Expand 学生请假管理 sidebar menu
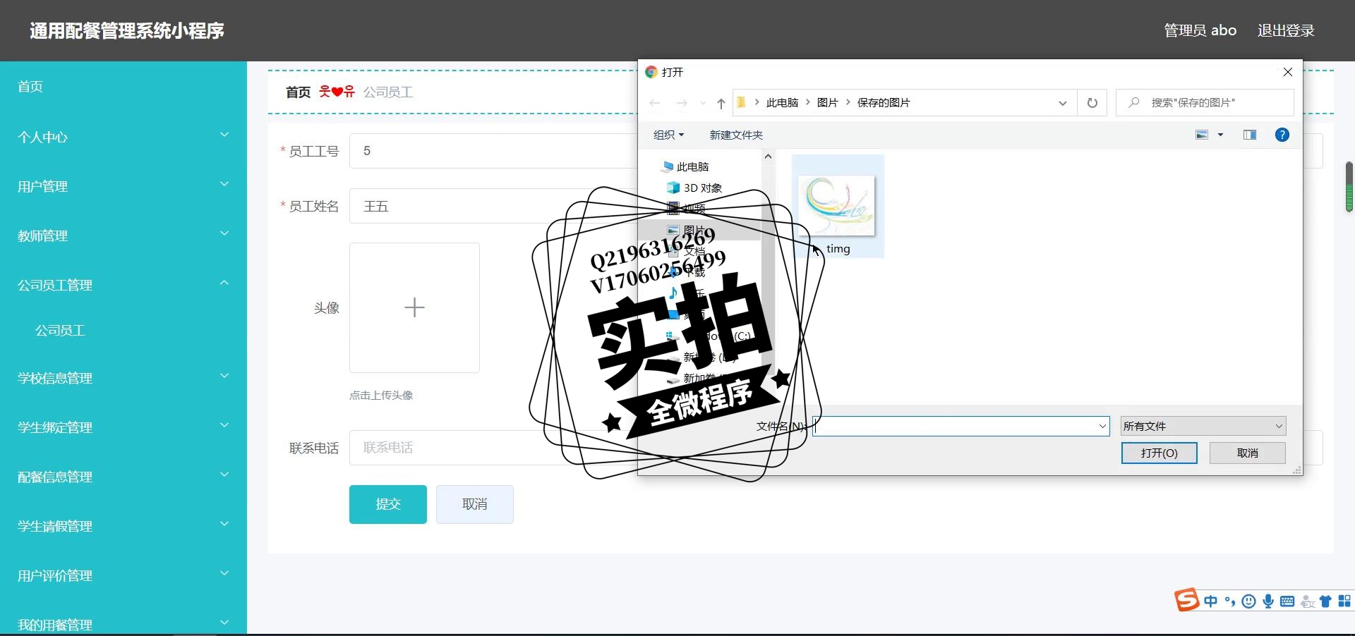 click(124, 526)
